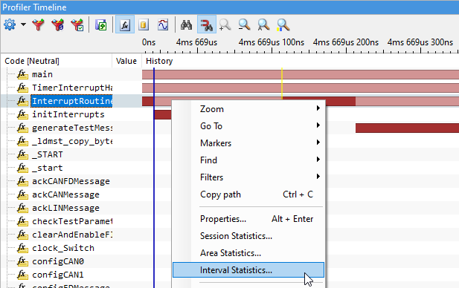Click the zoom out magnifier icon
This screenshot has width=459, height=288.
(x=244, y=24)
